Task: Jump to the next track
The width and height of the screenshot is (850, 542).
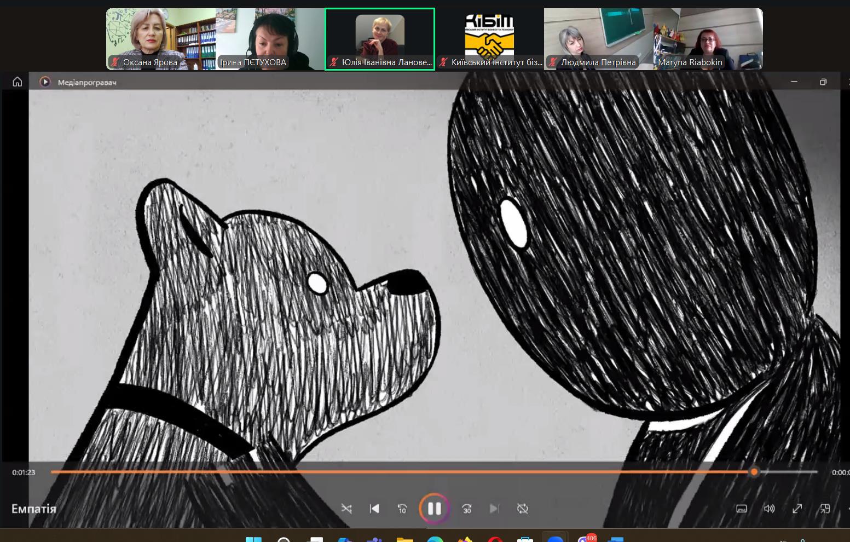Action: coord(494,509)
